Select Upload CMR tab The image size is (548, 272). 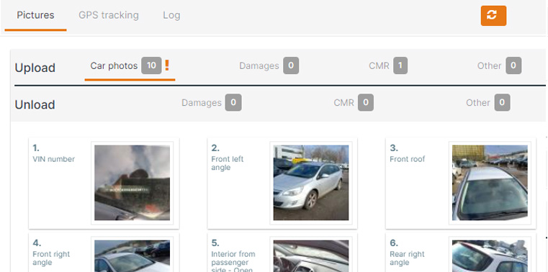388,65
